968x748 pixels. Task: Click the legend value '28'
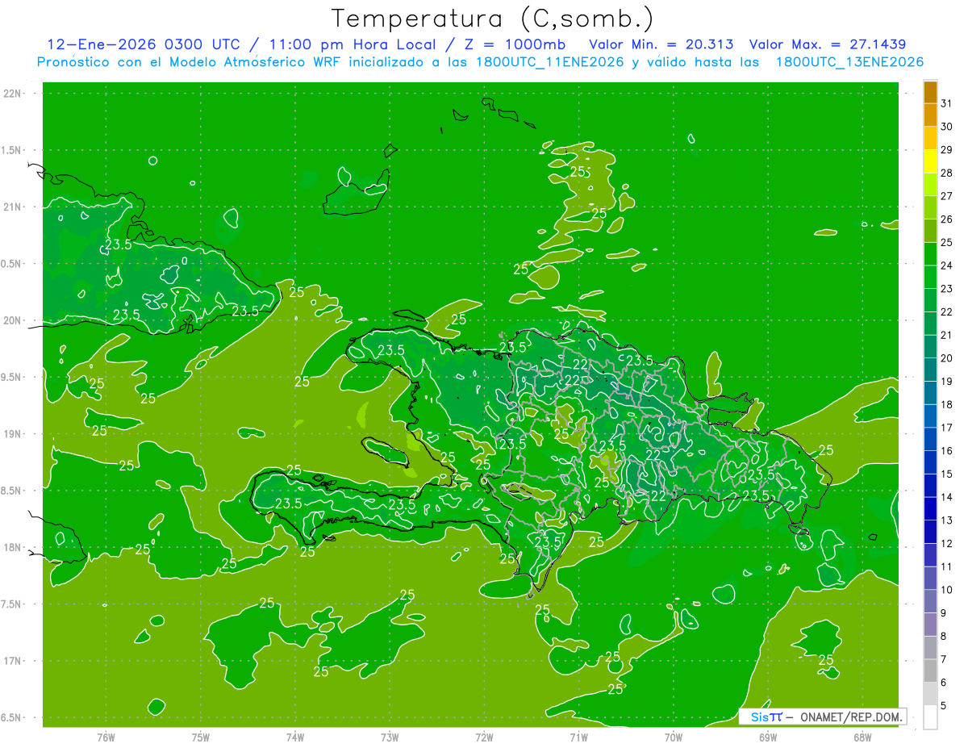pyautogui.click(x=946, y=173)
